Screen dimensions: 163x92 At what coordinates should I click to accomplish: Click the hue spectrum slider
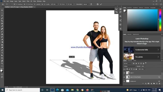pos(160,20)
